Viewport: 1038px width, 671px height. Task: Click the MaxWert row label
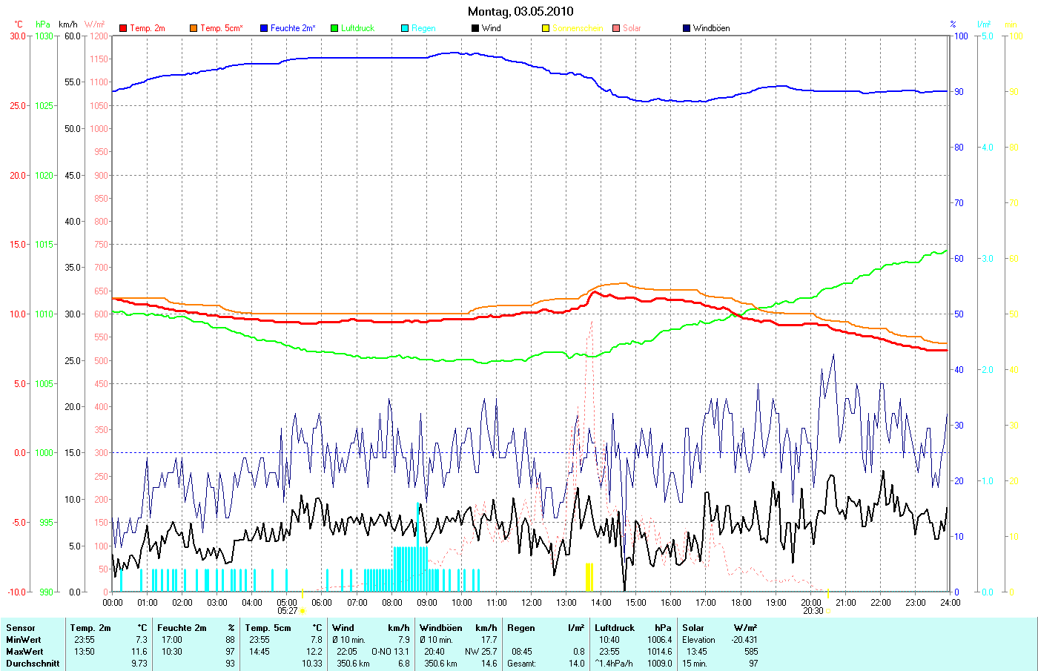(x=24, y=652)
